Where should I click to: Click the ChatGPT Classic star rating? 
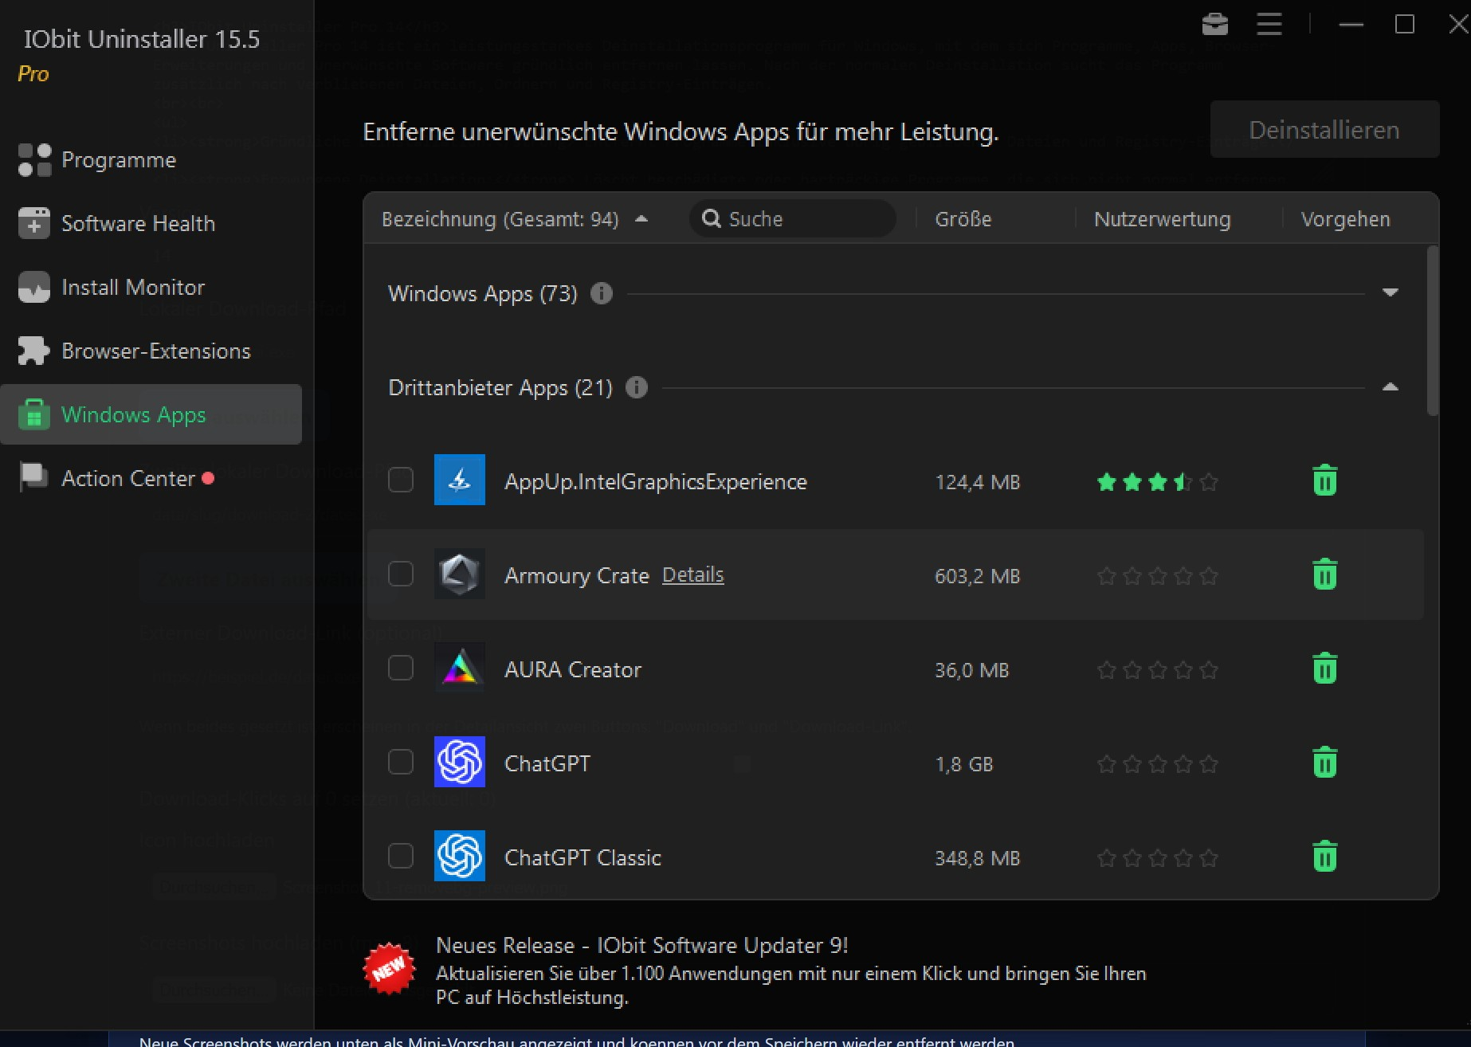[x=1157, y=857]
